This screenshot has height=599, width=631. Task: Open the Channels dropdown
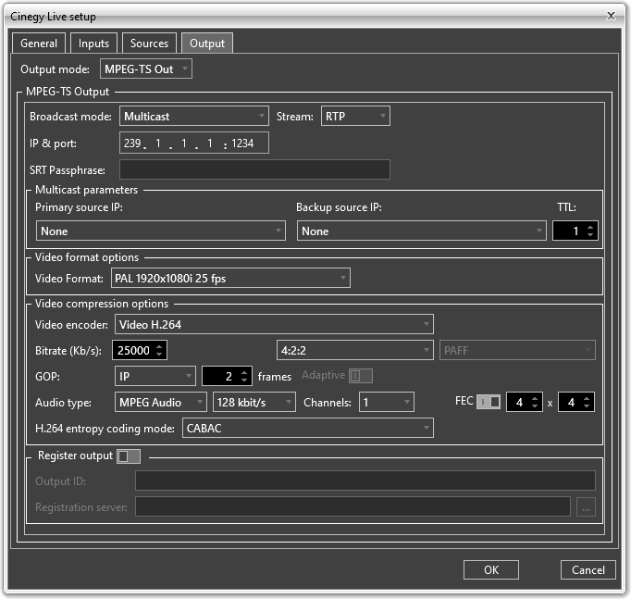click(387, 402)
